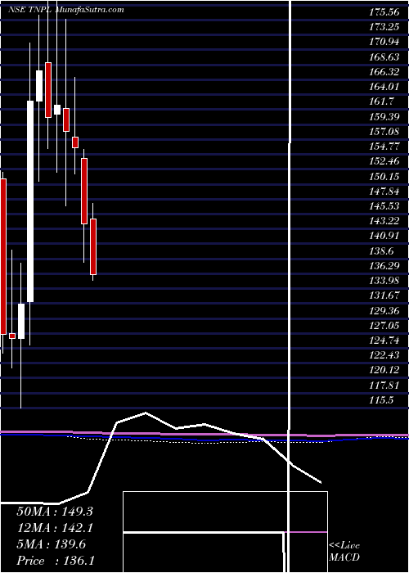This screenshot has height=573, width=409.
Task: Click the 140.91 price axis label
Action: tap(384, 237)
